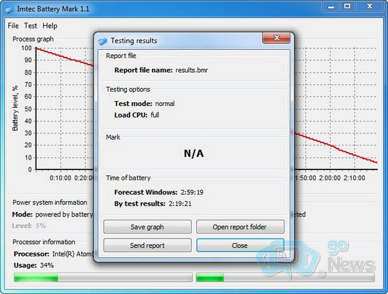388x294 pixels.
Task: Click the red battery level curve in graph
Action: point(65,61)
